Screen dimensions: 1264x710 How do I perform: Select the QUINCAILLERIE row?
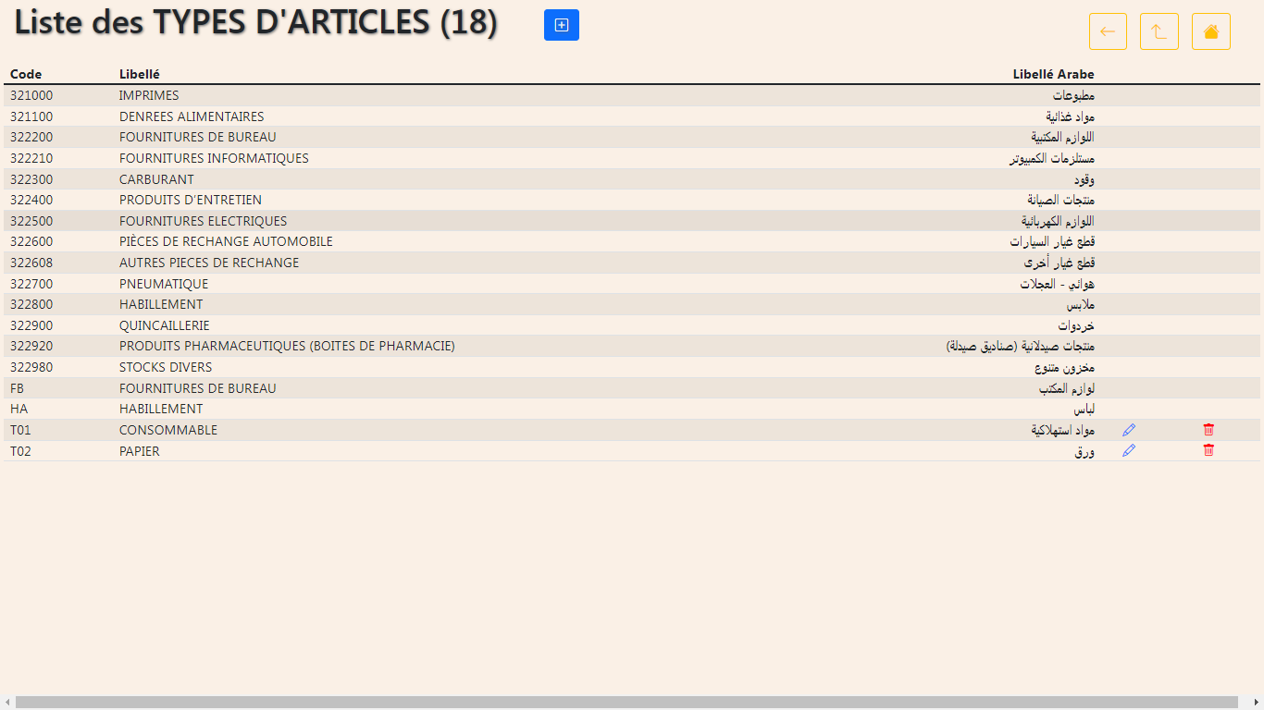click(x=632, y=325)
